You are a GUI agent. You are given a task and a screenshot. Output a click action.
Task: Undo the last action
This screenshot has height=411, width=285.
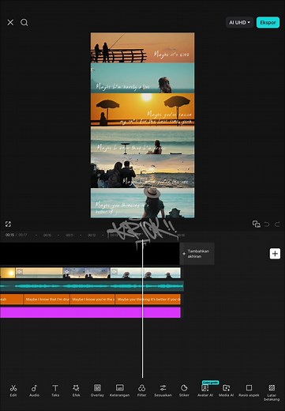[267, 224]
